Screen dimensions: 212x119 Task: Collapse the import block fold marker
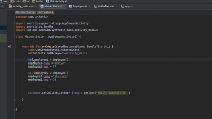tap(14, 23)
